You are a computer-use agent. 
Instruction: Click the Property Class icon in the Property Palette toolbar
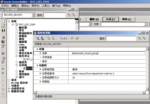click(61, 39)
